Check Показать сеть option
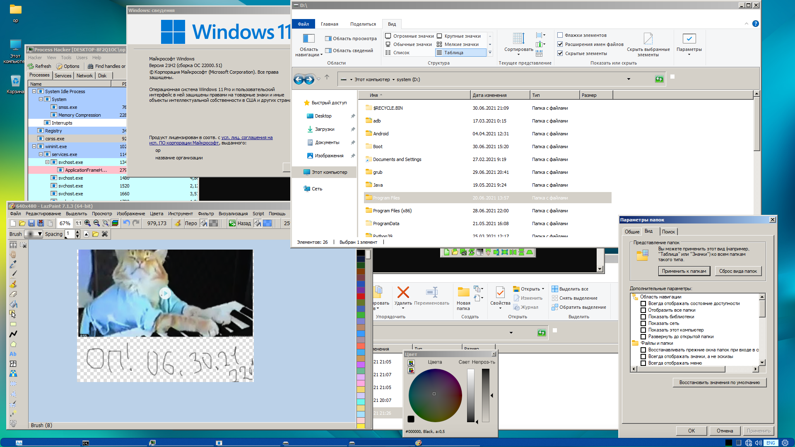 [643, 324]
